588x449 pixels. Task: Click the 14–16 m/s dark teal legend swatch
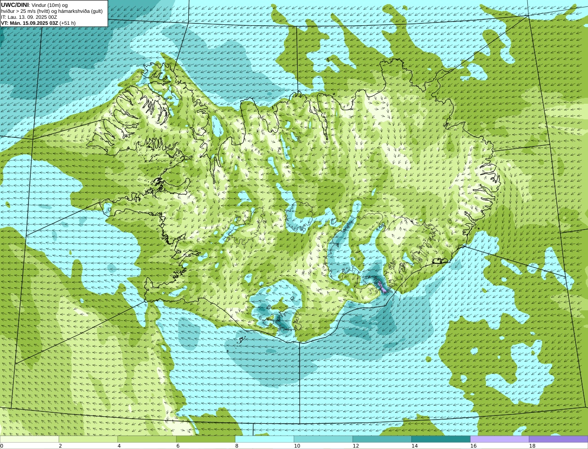(x=441, y=439)
